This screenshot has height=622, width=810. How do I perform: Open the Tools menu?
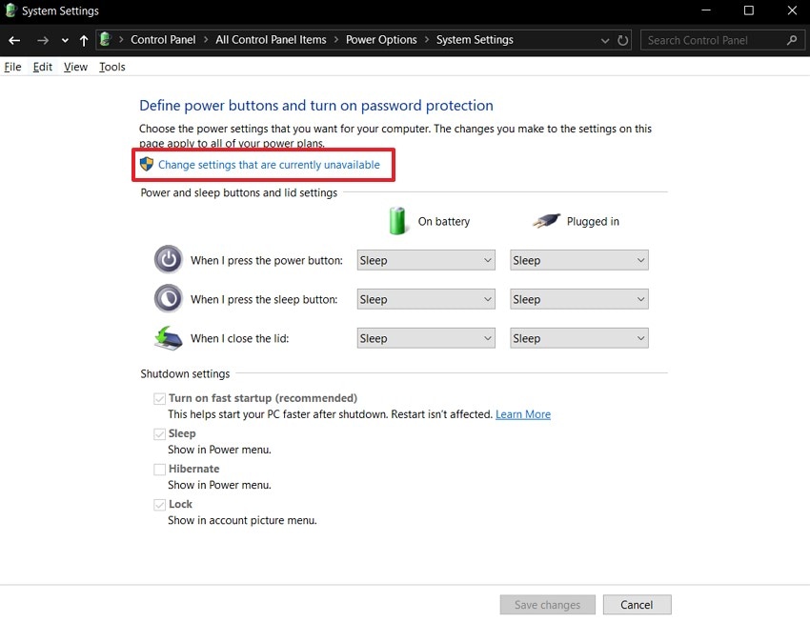112,67
